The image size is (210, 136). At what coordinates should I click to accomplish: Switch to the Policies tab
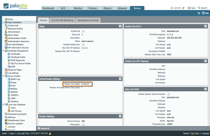point(93,8)
